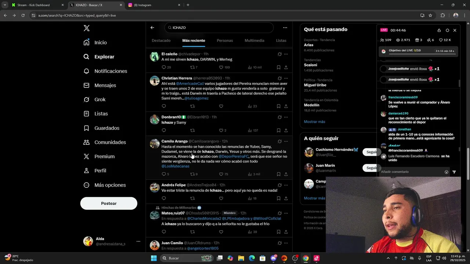
Task: Go to the X logo home icon
Action: tap(86, 28)
